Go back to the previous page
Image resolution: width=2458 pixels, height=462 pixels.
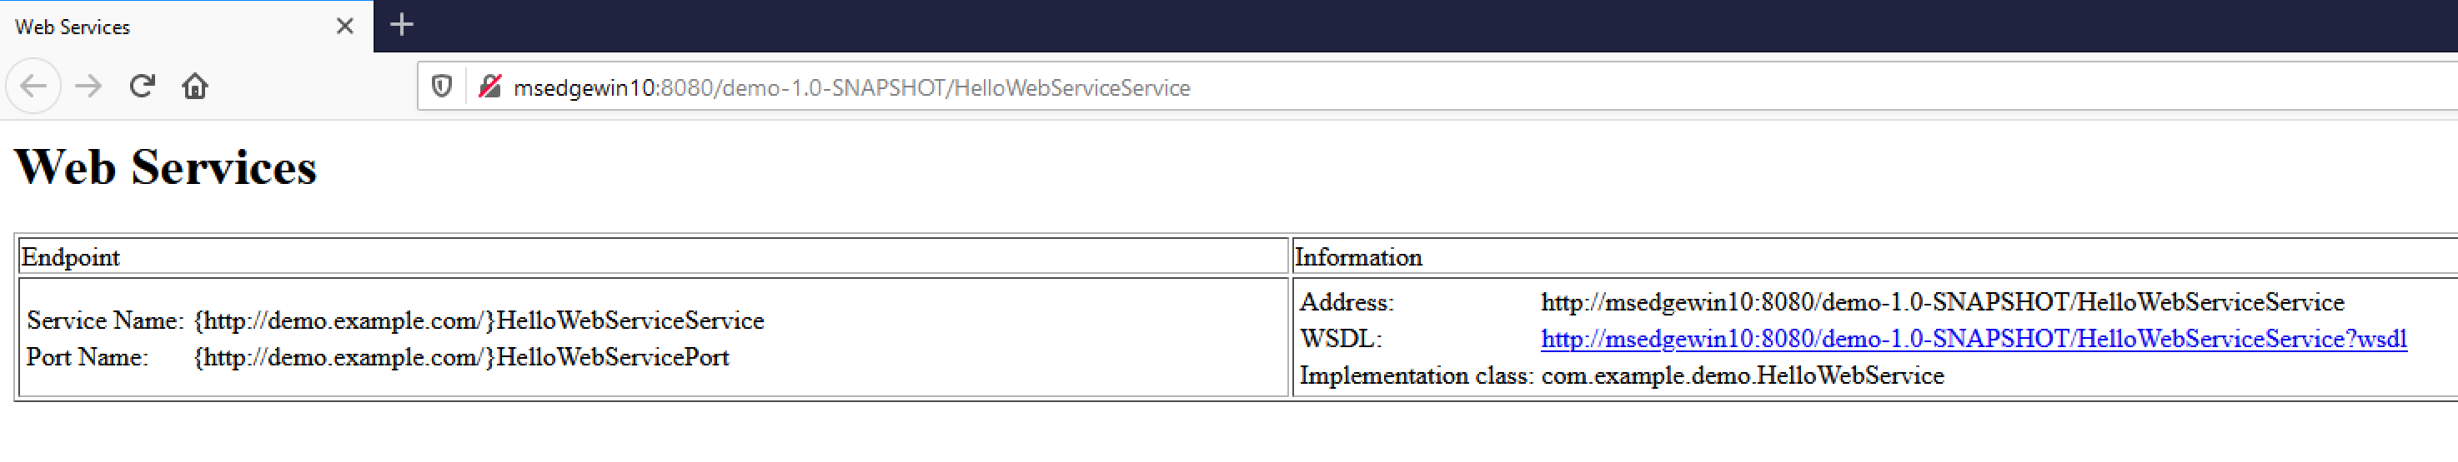point(33,87)
